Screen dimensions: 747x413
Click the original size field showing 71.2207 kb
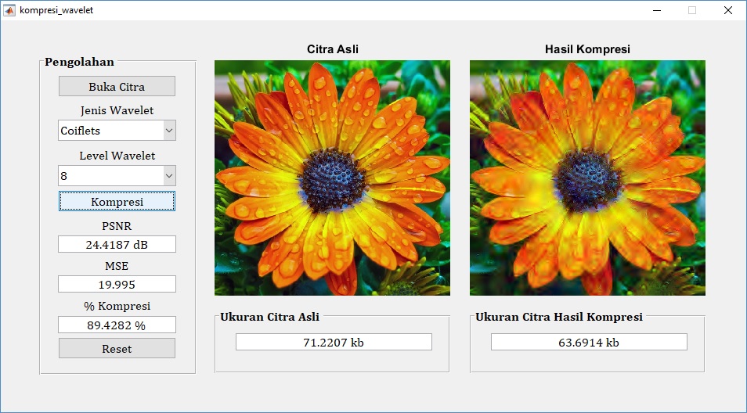click(x=334, y=342)
